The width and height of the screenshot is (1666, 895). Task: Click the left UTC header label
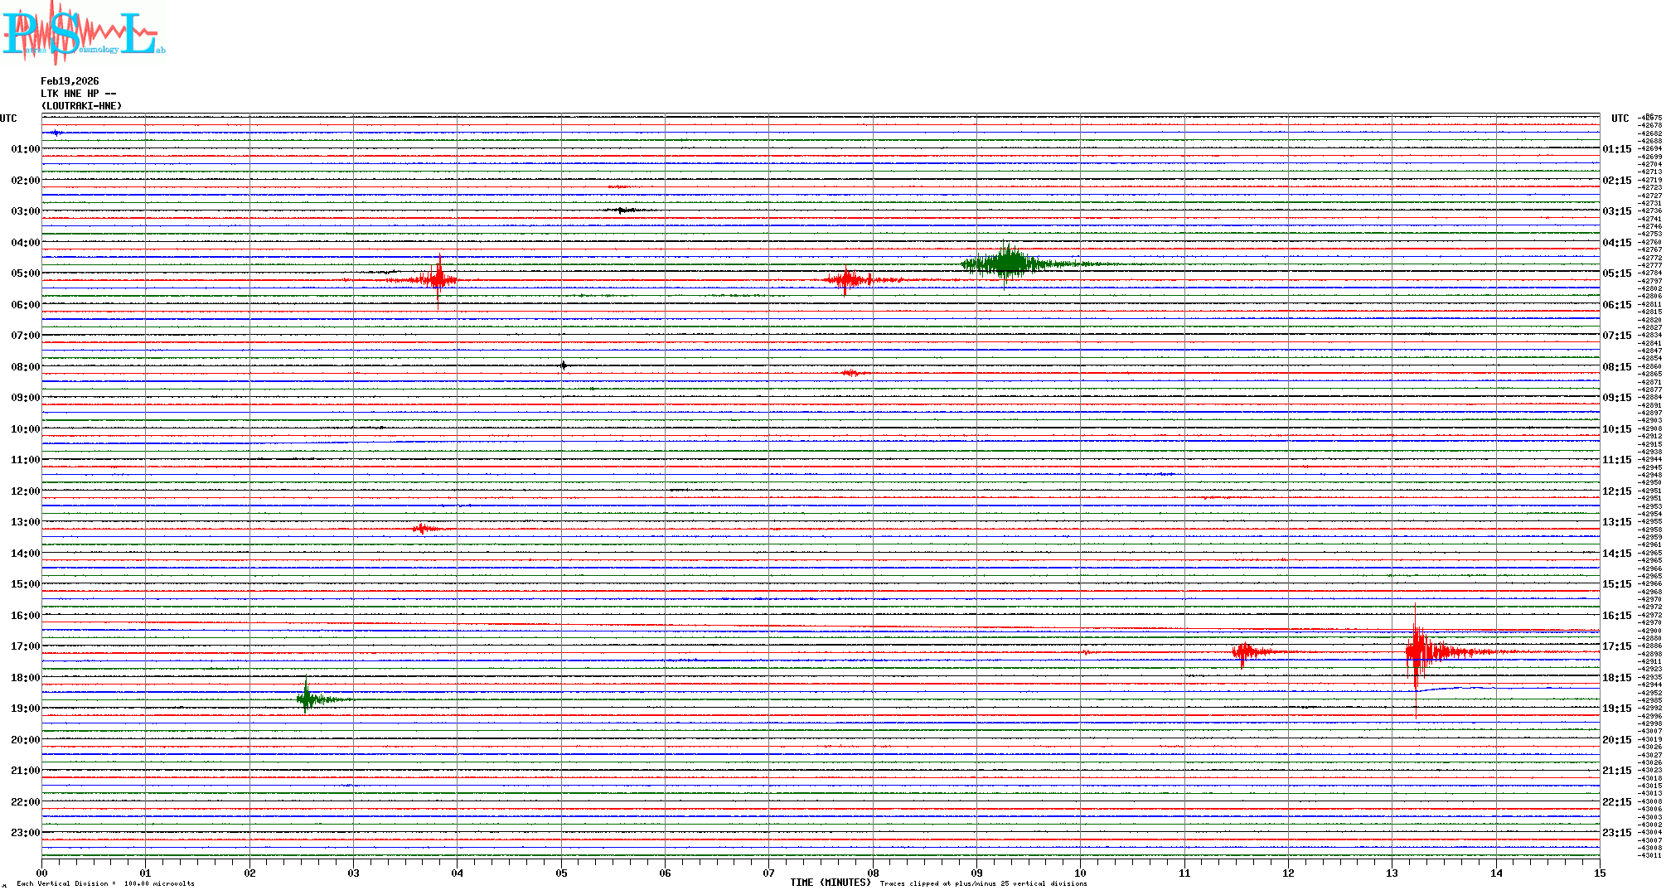click(8, 119)
